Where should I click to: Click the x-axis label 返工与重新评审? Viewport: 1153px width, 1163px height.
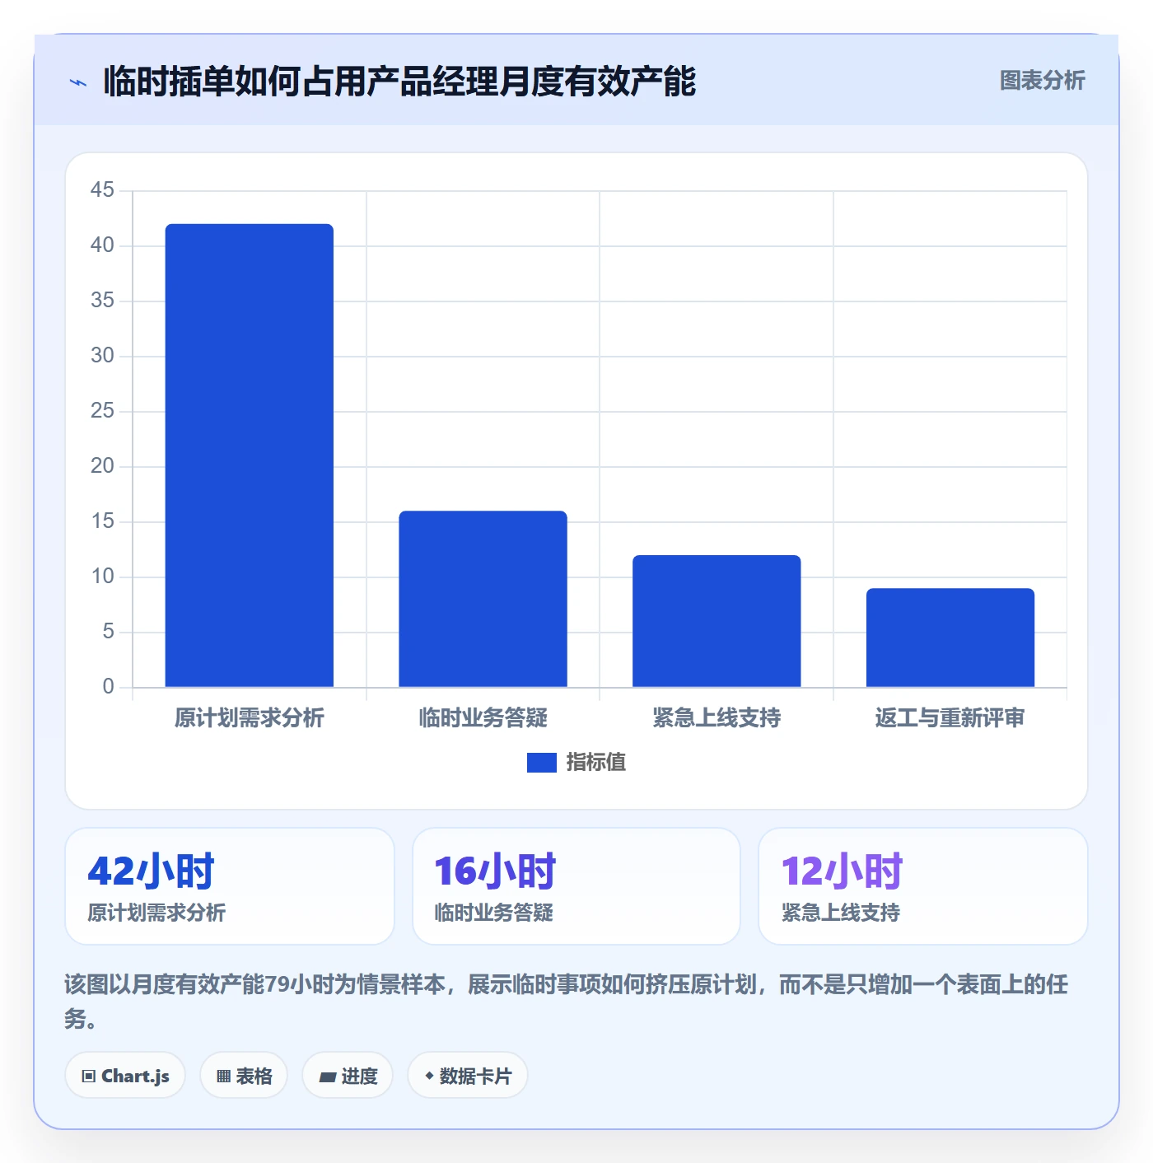[950, 718]
